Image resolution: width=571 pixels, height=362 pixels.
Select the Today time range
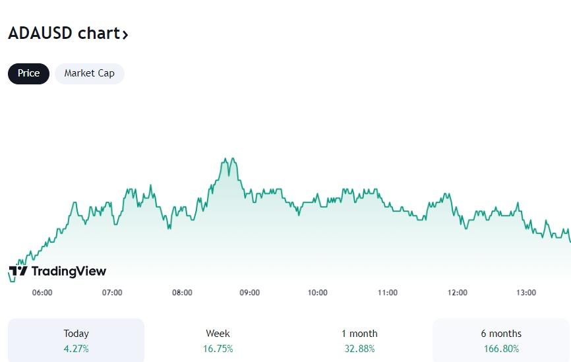tap(76, 340)
